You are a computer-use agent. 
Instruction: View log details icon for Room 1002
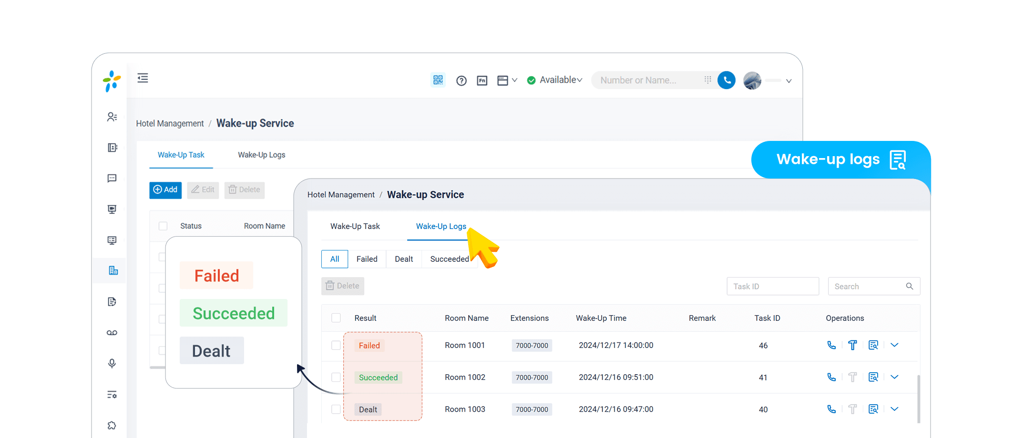click(873, 377)
